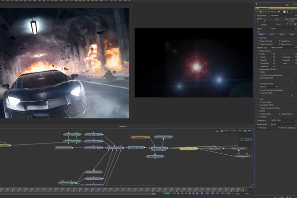Image resolution: width=297 pixels, height=198 pixels.
Task: Click the warning triangle icon beside the Flow tab
Action: [x=222, y=131]
